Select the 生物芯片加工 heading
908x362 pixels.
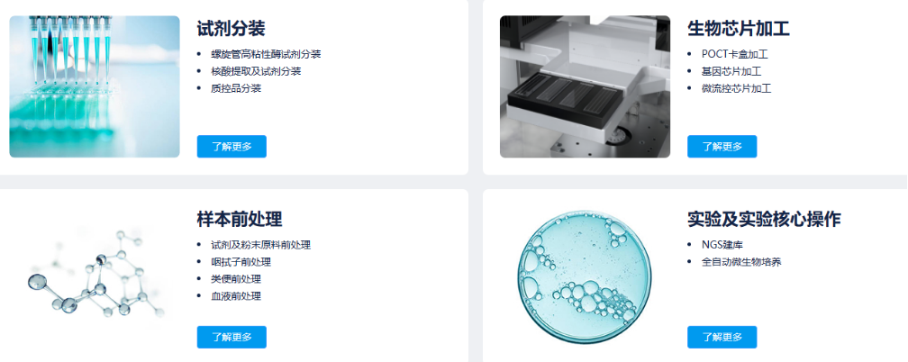[739, 29]
